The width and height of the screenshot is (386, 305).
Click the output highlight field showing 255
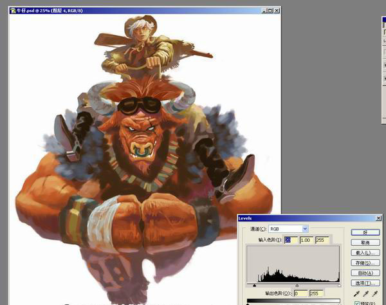coord(317,293)
